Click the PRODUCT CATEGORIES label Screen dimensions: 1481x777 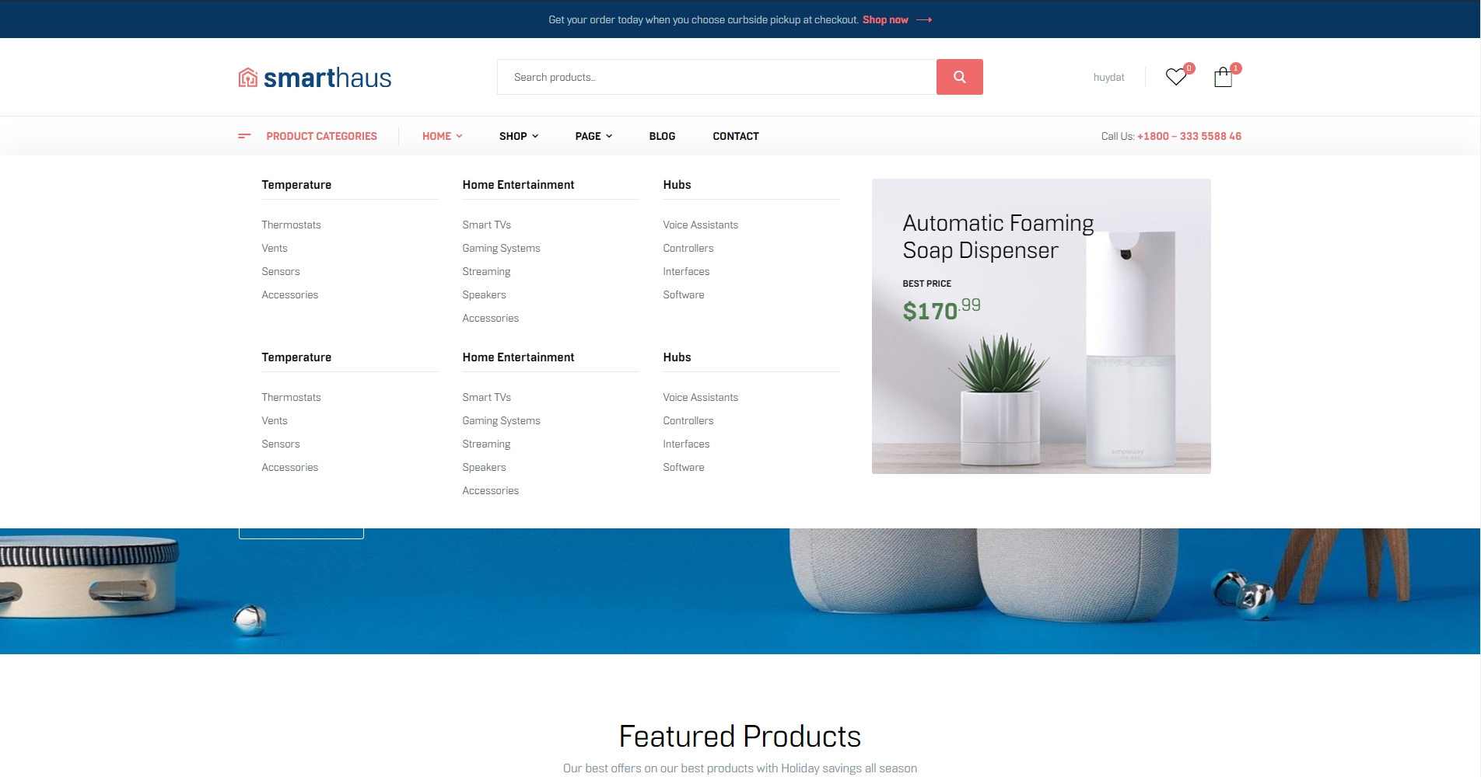[x=321, y=136]
